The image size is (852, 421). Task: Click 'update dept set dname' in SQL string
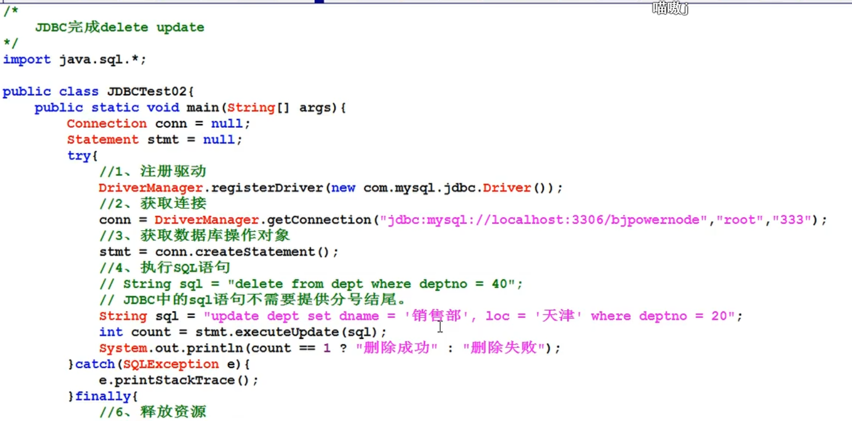coord(294,316)
